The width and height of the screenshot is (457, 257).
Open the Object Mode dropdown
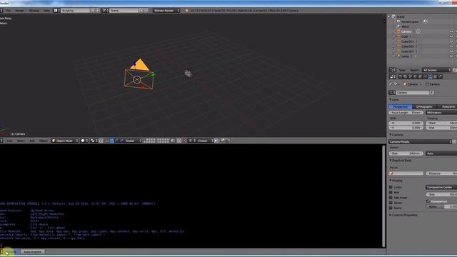click(x=65, y=141)
